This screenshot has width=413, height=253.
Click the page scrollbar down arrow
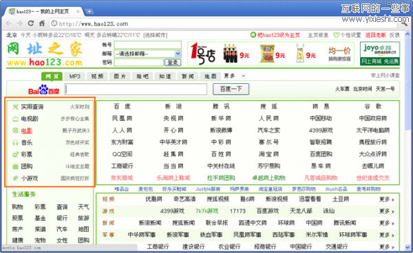[x=408, y=247]
